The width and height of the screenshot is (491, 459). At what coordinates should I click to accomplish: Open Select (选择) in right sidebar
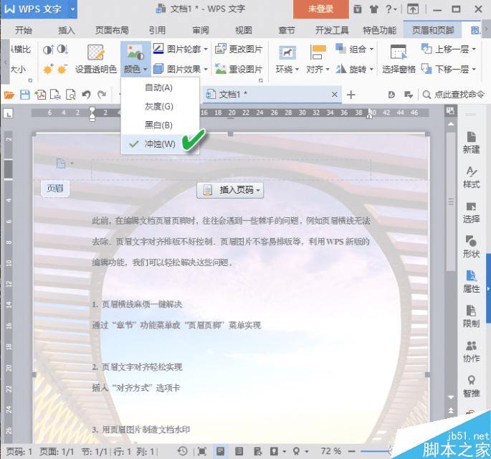click(x=471, y=212)
